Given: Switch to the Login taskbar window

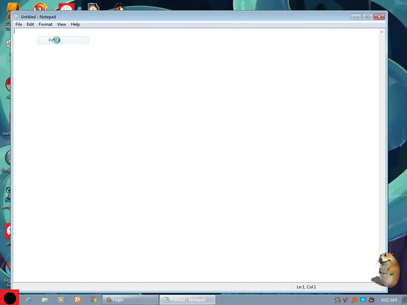Looking at the screenshot, I should [x=130, y=300].
